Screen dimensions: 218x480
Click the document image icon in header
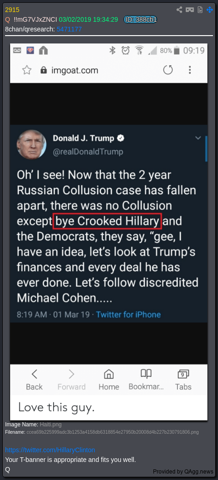click(200, 10)
